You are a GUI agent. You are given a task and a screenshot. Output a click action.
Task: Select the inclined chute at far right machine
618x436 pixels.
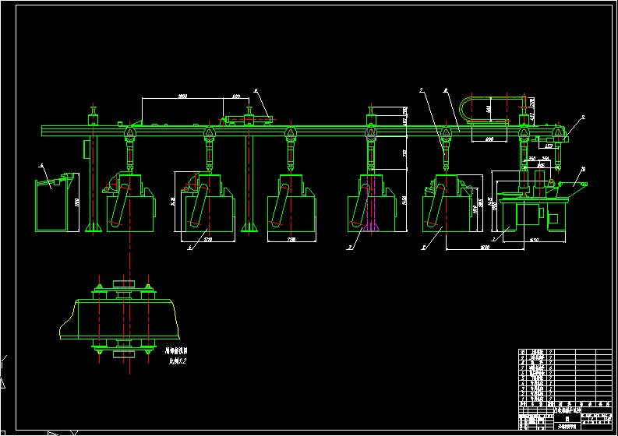(x=572, y=188)
